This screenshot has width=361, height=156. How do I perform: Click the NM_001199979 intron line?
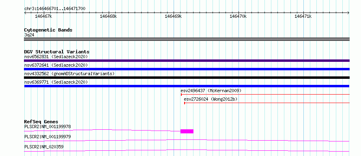(x=187, y=140)
